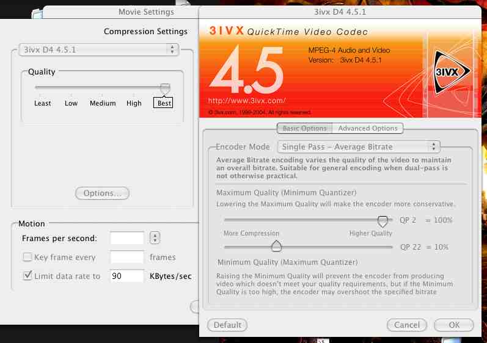Click the data rate field showing 90
Image resolution: width=487 pixels, height=343 pixels.
tap(127, 276)
